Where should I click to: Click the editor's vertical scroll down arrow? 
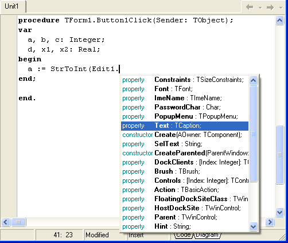point(279,213)
